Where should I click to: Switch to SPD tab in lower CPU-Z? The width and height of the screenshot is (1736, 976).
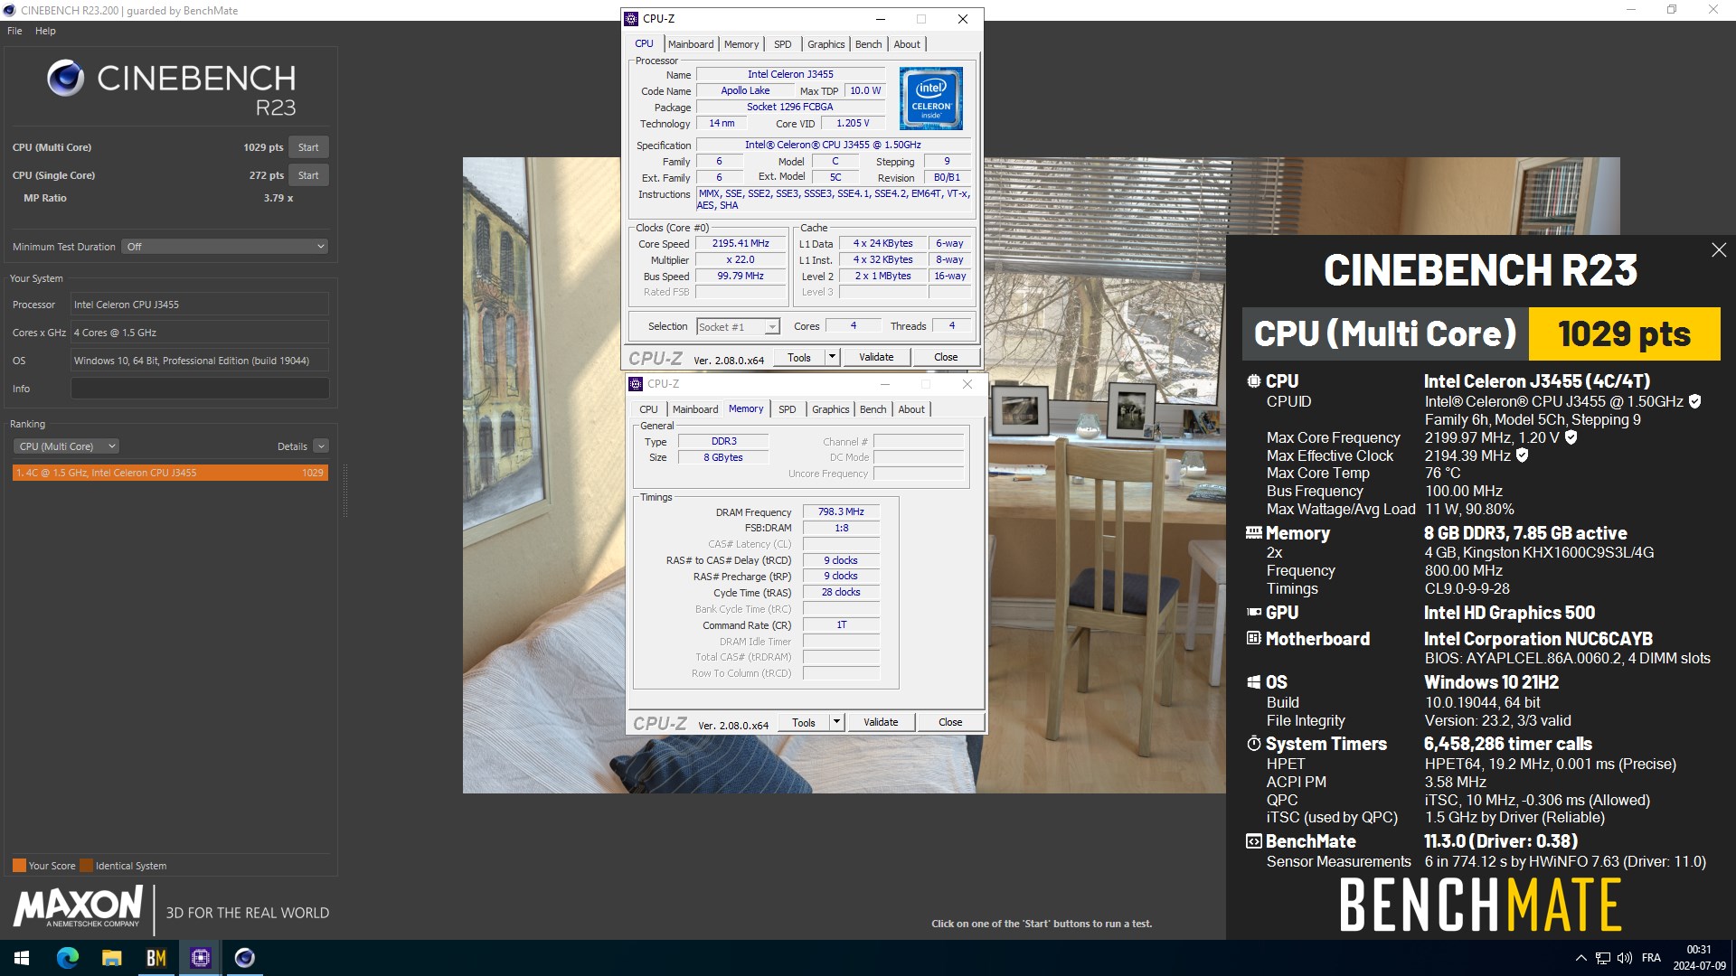tap(788, 409)
